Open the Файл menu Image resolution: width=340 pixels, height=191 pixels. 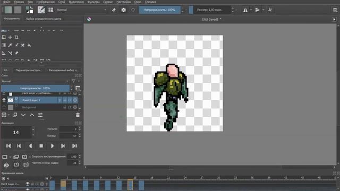[7, 2]
